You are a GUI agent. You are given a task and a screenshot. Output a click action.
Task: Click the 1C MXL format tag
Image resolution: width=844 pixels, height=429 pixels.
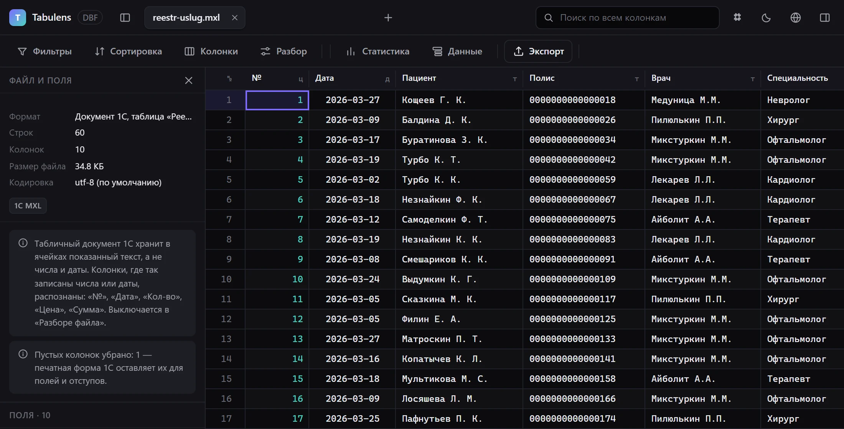pyautogui.click(x=28, y=206)
